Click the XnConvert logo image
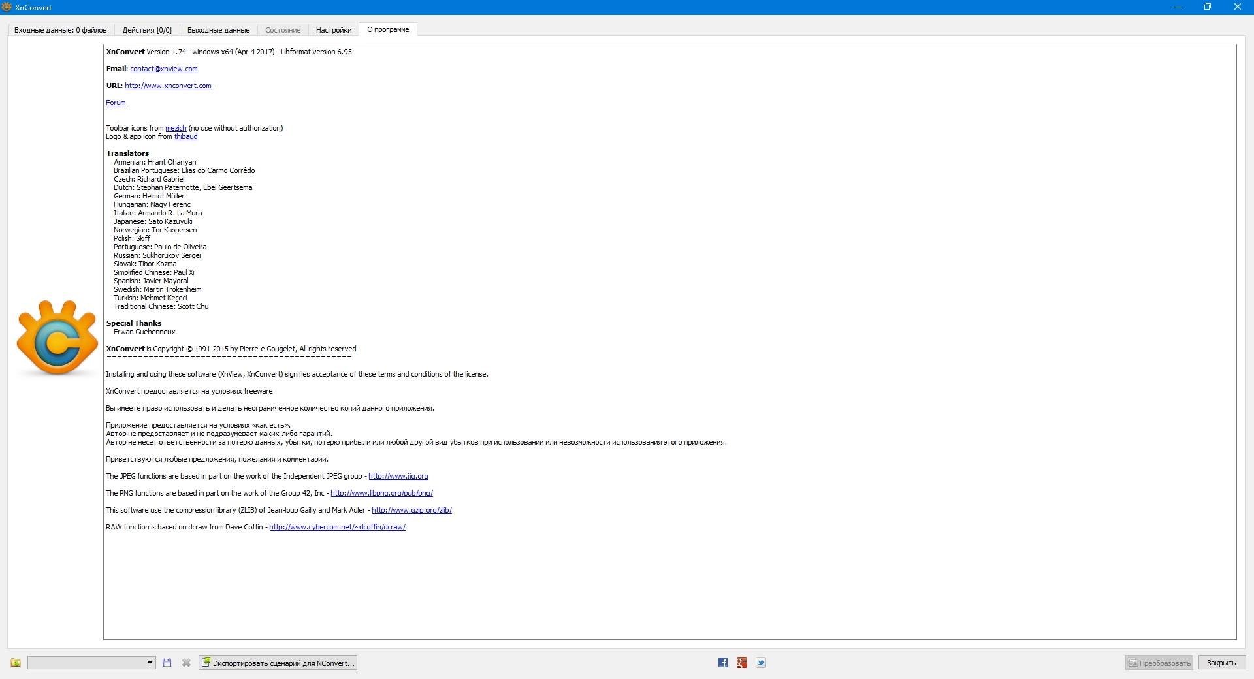The height and width of the screenshot is (679, 1254). pyautogui.click(x=57, y=338)
